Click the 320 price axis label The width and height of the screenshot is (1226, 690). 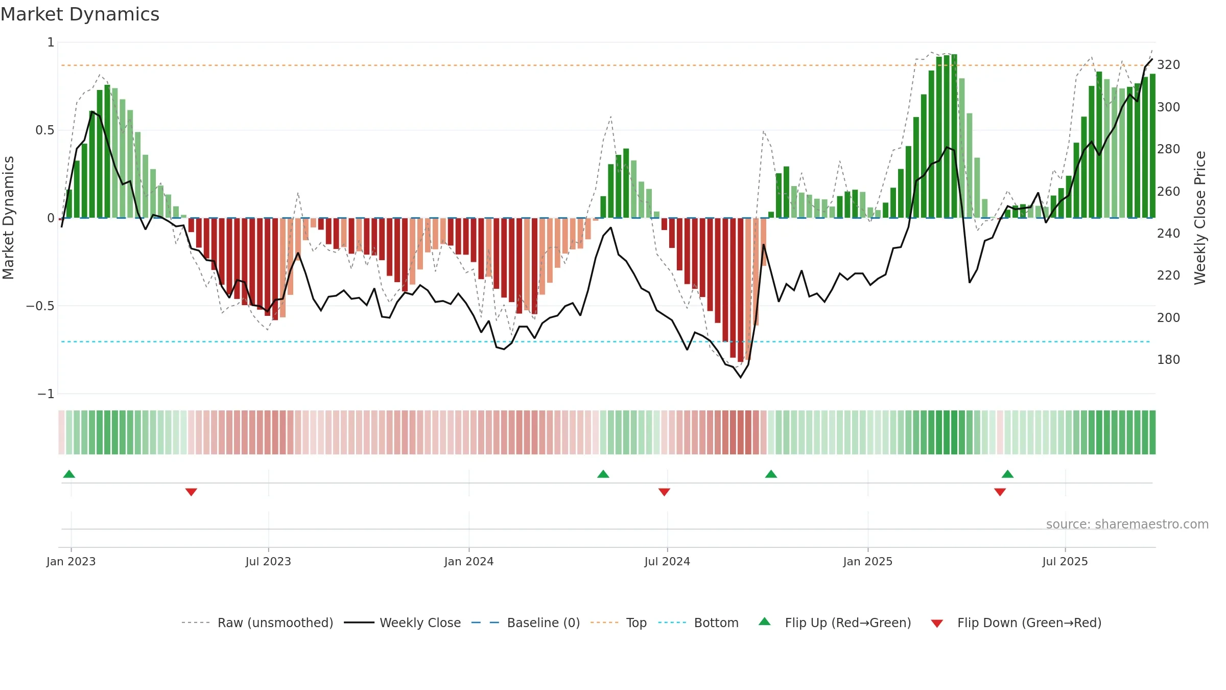1169,65
